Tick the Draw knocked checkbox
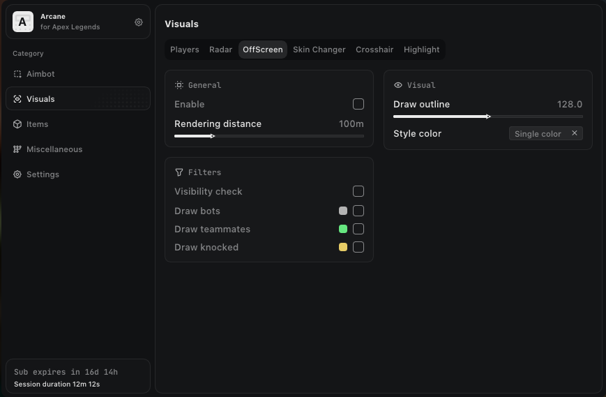 click(x=358, y=247)
